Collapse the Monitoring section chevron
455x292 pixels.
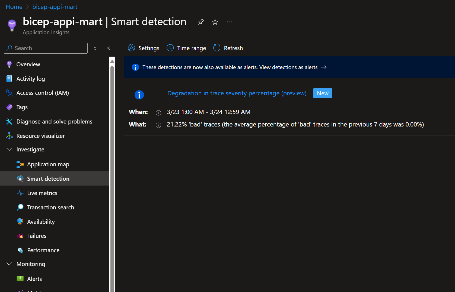[x=9, y=264]
